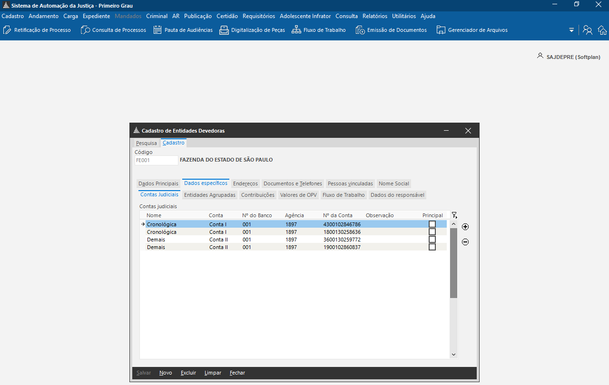Click the grid scrollbar down arrow
This screenshot has width=609, height=385.
453,355
